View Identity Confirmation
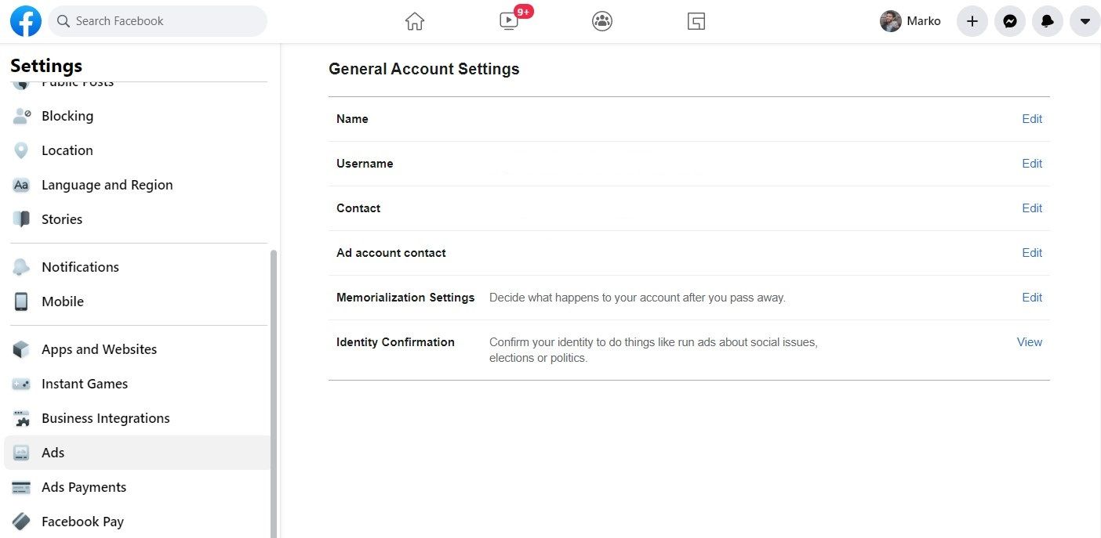 [x=1030, y=342]
